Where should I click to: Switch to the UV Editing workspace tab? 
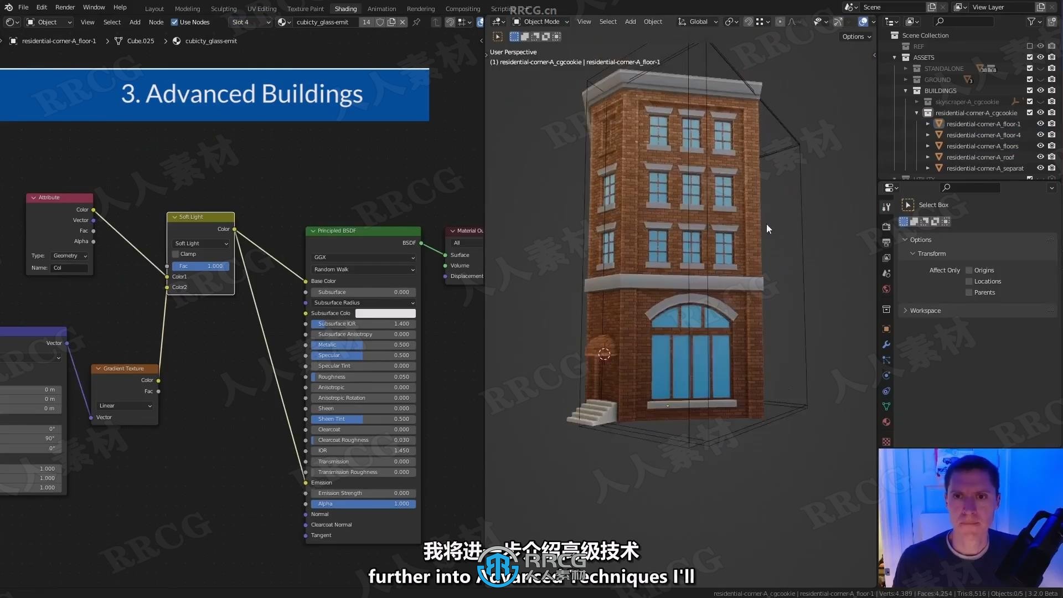click(261, 9)
